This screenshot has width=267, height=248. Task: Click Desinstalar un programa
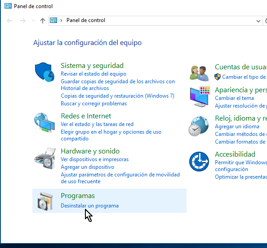click(89, 206)
